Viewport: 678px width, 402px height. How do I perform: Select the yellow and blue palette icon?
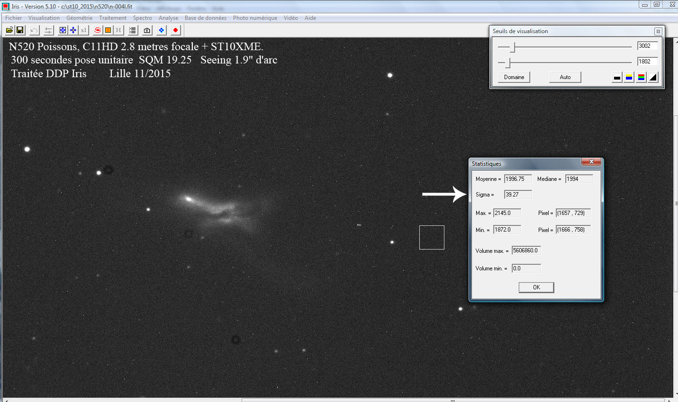629,77
